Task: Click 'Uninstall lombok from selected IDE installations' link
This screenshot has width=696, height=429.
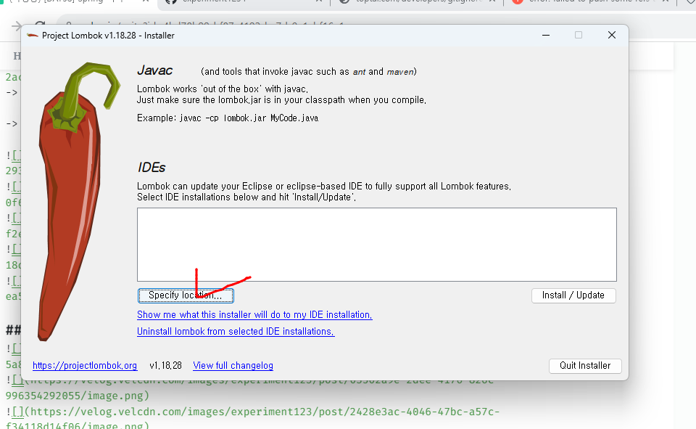Action: 236,332
